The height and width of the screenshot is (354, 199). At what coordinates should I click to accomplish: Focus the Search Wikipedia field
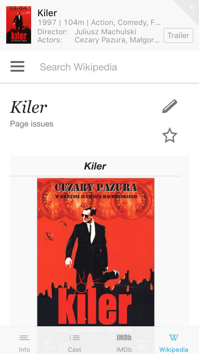[113, 67]
